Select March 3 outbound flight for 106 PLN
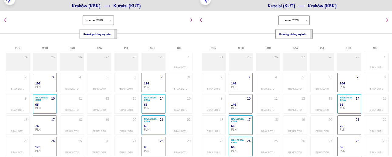Screen dimensions: 392x157 tap(45, 83)
